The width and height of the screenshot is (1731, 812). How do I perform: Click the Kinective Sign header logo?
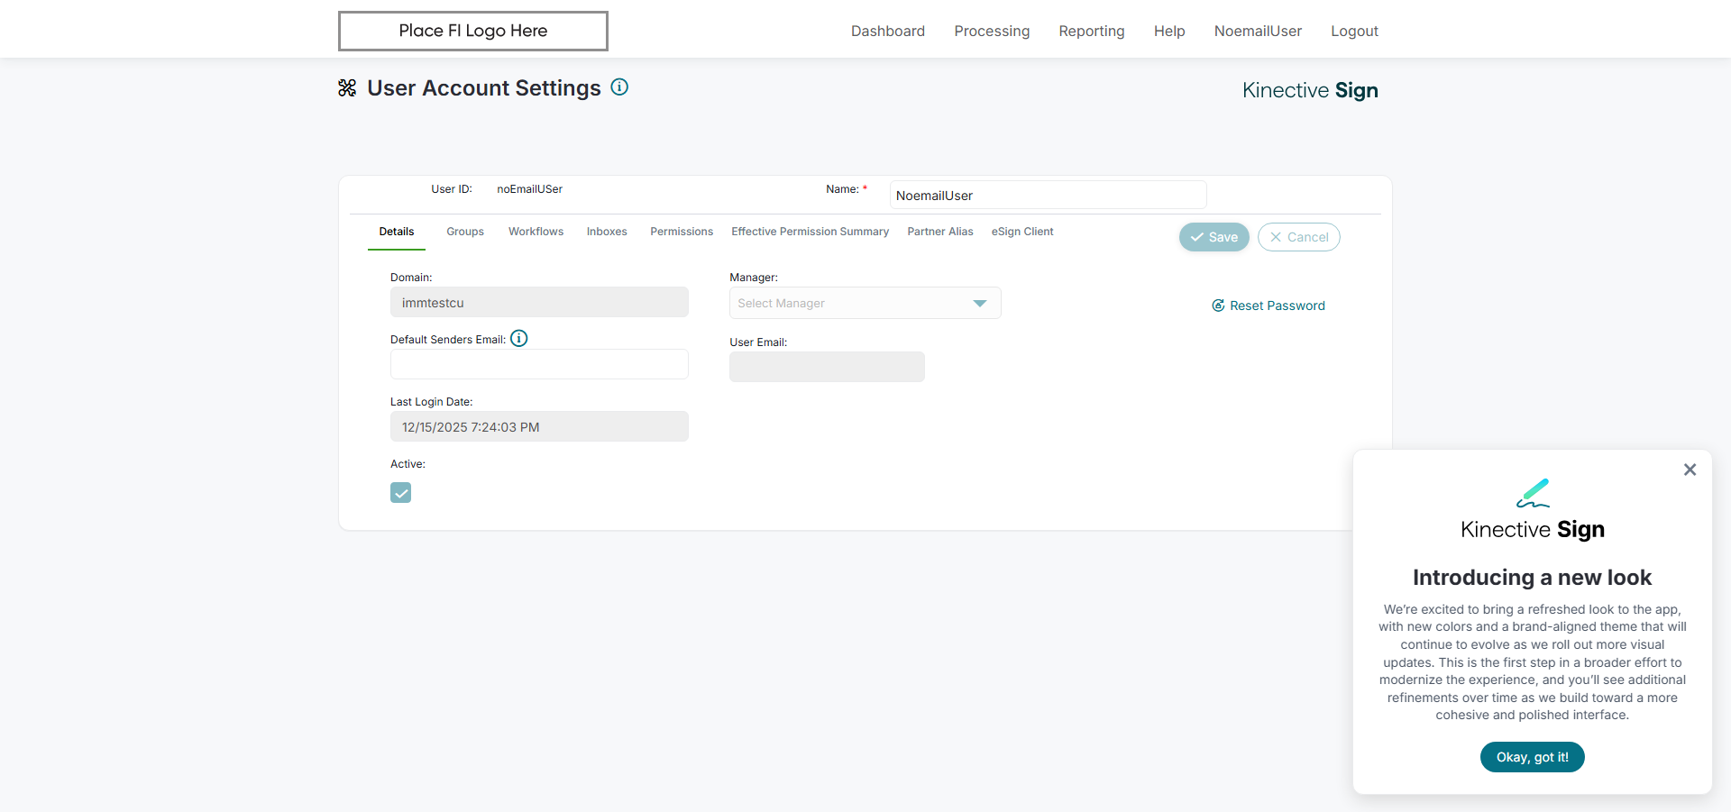[1310, 90]
